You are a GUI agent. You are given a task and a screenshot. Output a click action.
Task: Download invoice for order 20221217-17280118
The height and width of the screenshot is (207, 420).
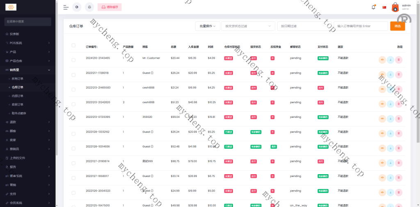390,75
